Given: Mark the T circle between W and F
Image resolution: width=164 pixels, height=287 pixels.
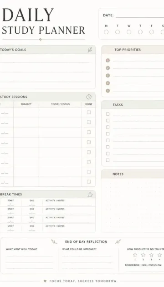Looking at the screenshot, I should [140, 32].
